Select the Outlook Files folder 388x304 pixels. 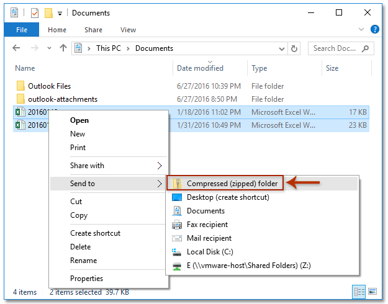49,86
